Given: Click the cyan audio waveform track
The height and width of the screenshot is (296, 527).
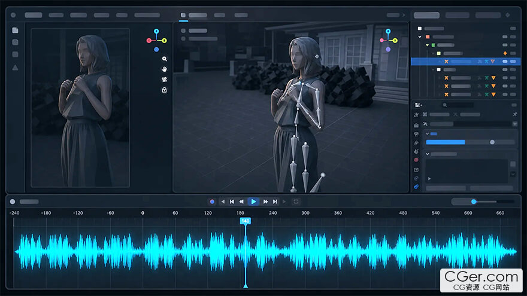Looking at the screenshot, I should [x=265, y=252].
